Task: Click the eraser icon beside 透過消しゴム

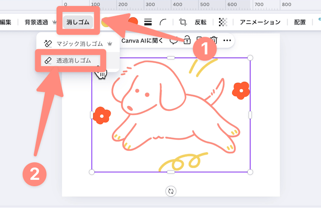Action: (48, 61)
